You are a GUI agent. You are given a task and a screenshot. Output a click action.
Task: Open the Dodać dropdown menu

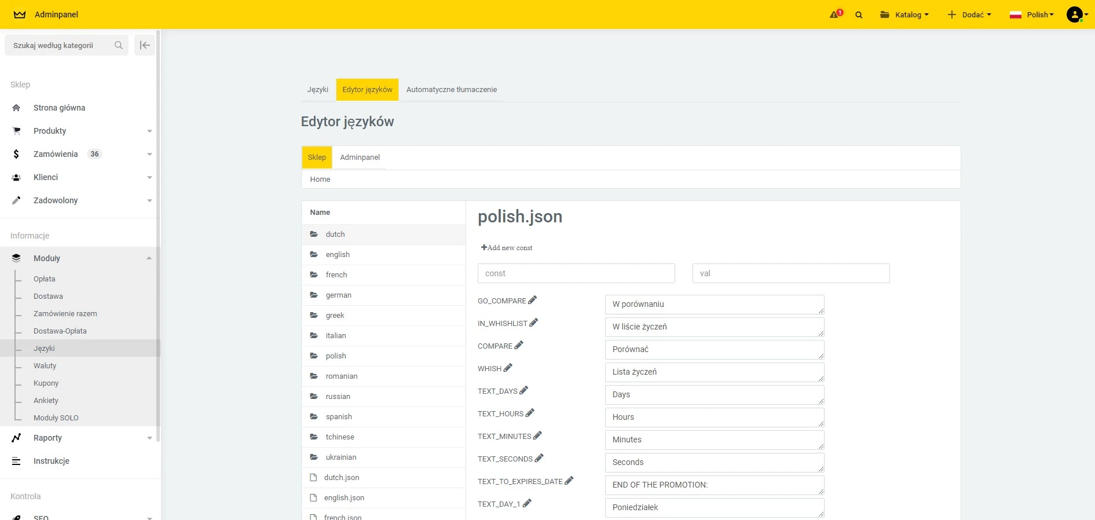click(x=969, y=14)
